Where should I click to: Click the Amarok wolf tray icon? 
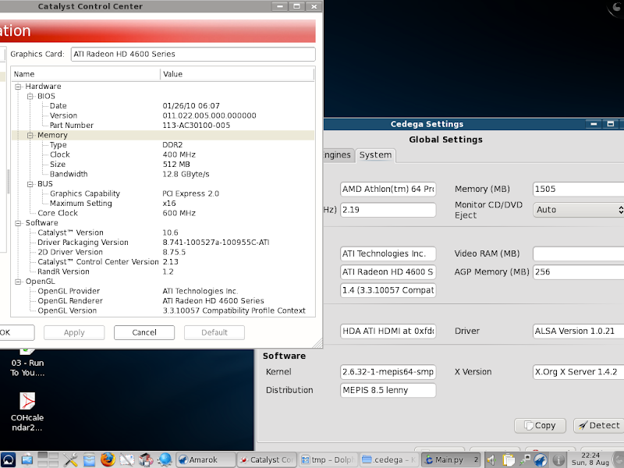(540, 459)
